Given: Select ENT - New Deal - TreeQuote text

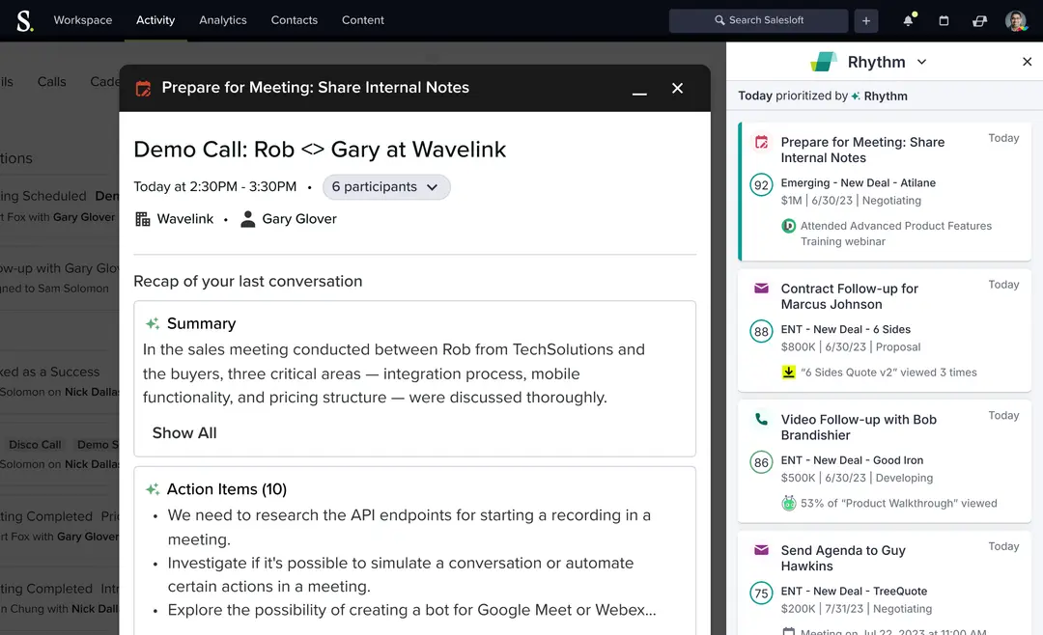Looking at the screenshot, I should [x=854, y=592].
